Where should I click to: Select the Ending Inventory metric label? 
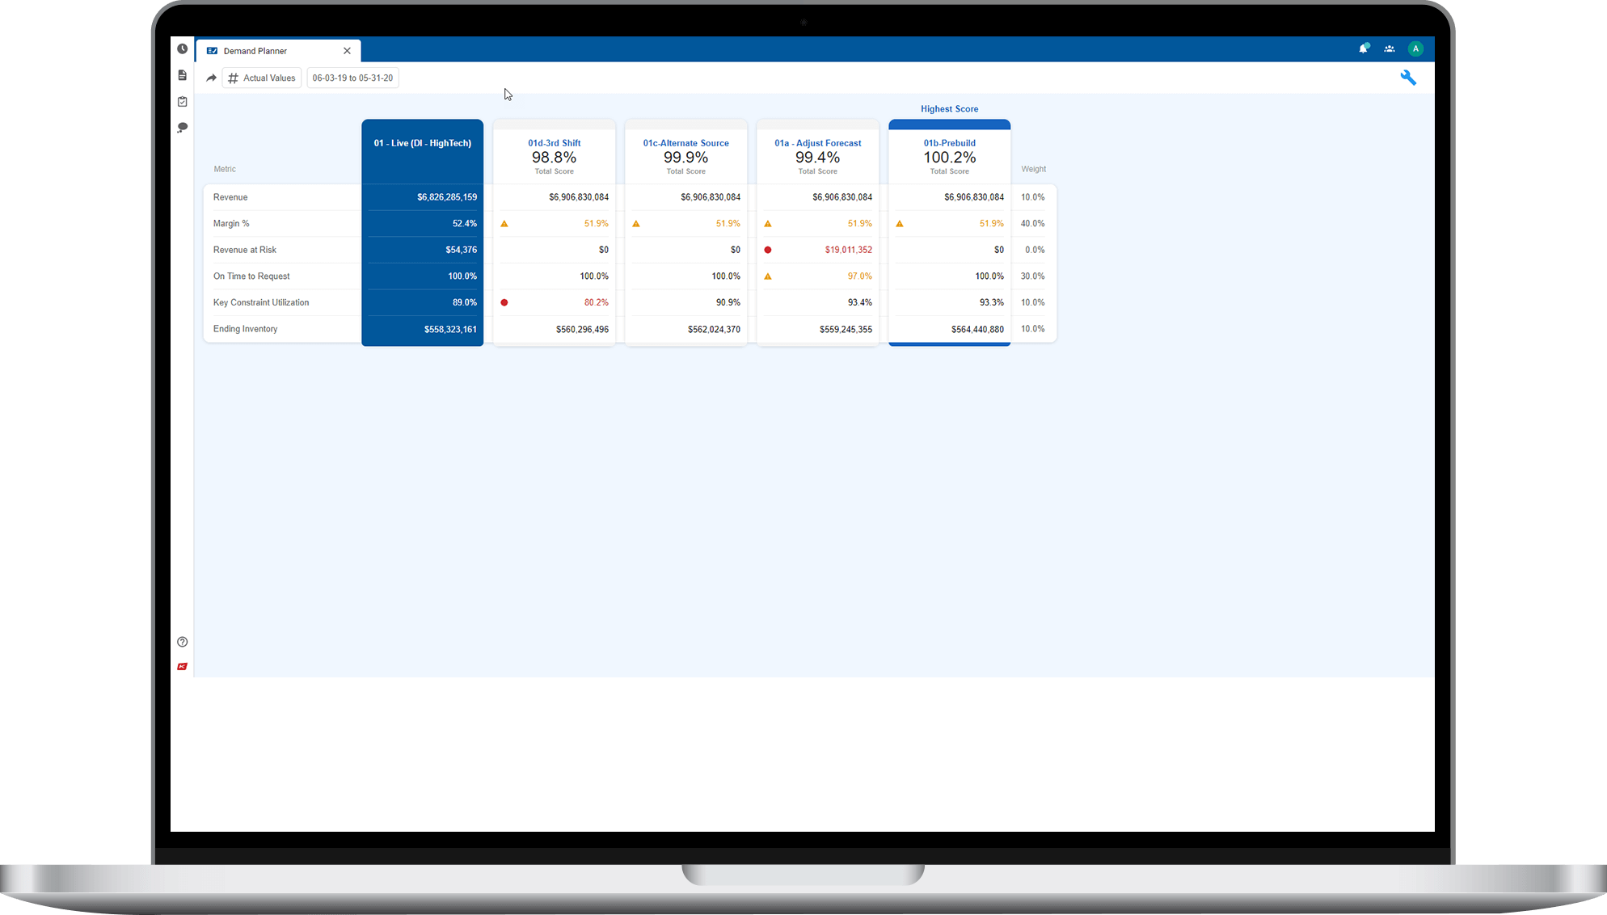coord(245,329)
